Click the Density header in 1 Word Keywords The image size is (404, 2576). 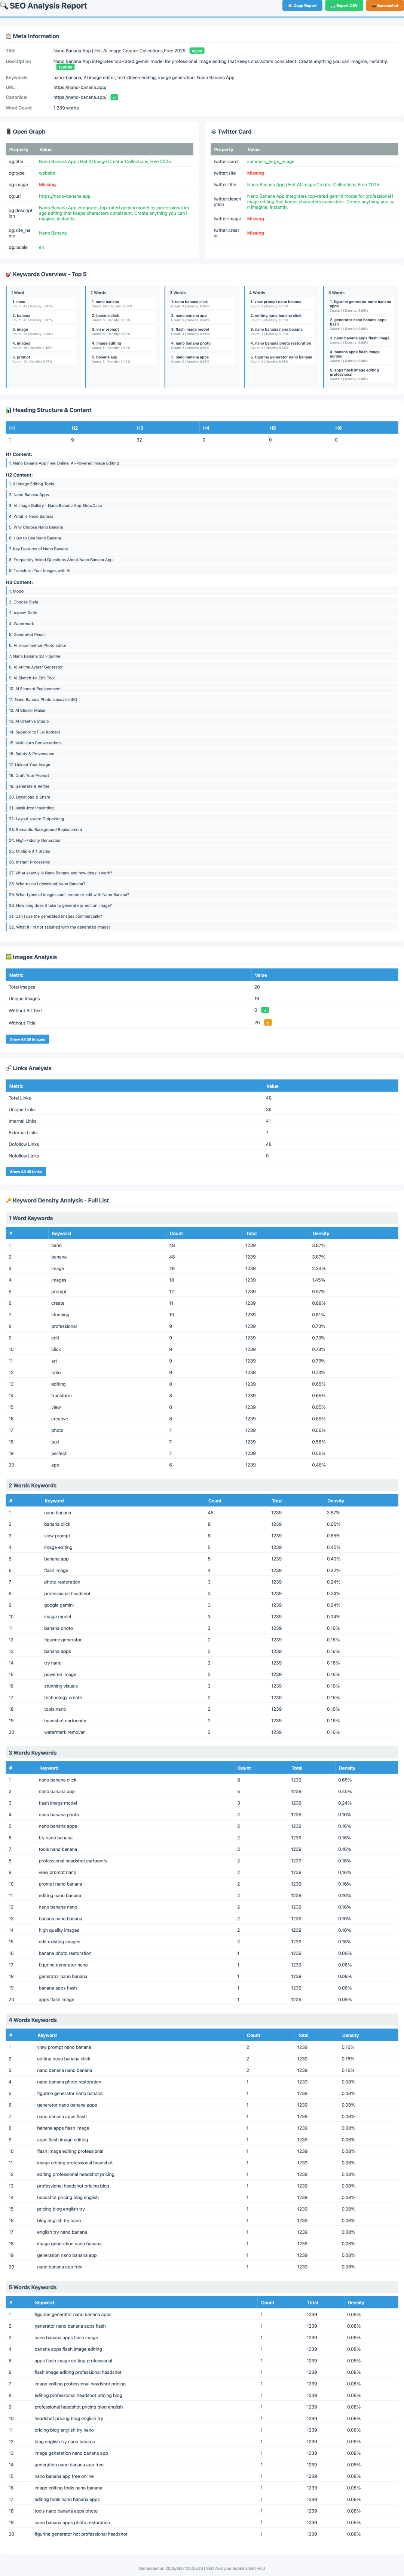pos(320,1234)
